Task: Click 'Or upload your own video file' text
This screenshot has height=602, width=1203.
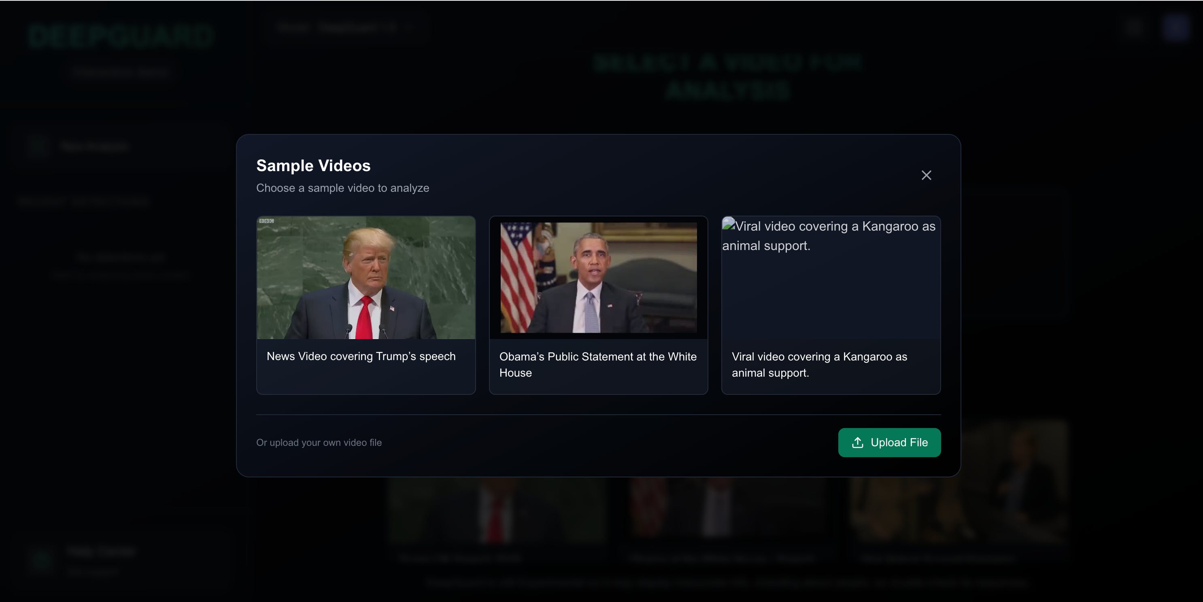Action: click(319, 443)
